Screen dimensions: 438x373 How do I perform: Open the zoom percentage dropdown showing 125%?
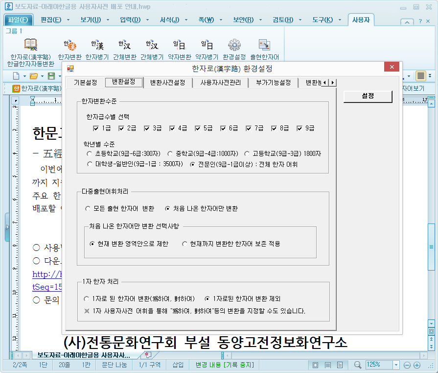pyautogui.click(x=395, y=365)
